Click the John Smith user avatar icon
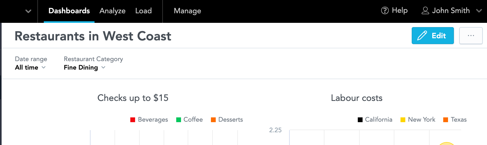 point(425,11)
